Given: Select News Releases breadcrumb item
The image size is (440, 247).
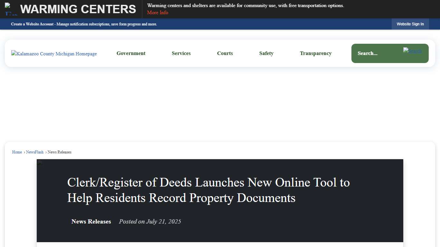Looking at the screenshot, I should 59,152.
